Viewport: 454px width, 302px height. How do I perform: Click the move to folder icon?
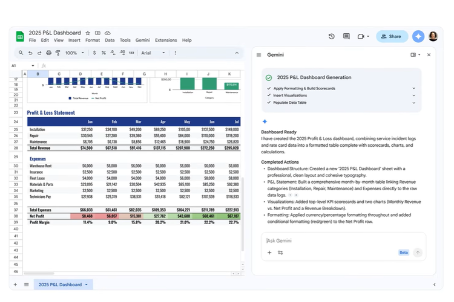pyautogui.click(x=97, y=33)
